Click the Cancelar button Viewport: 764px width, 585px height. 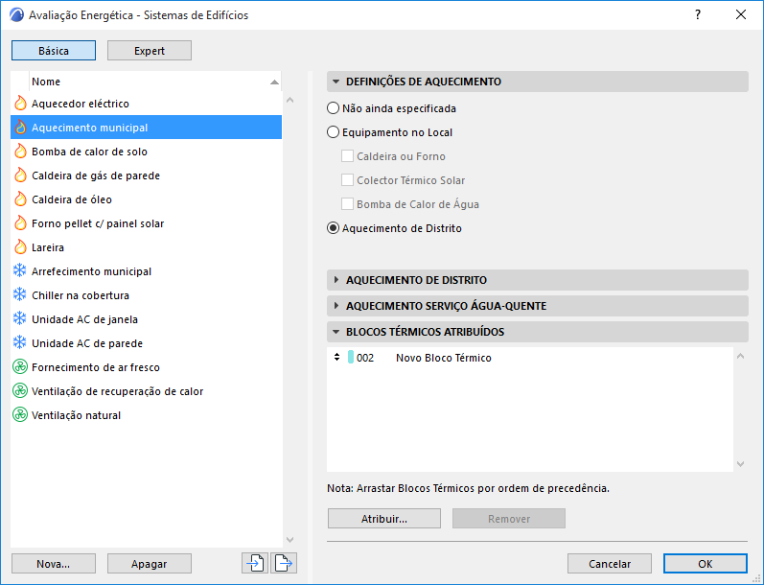tap(610, 564)
